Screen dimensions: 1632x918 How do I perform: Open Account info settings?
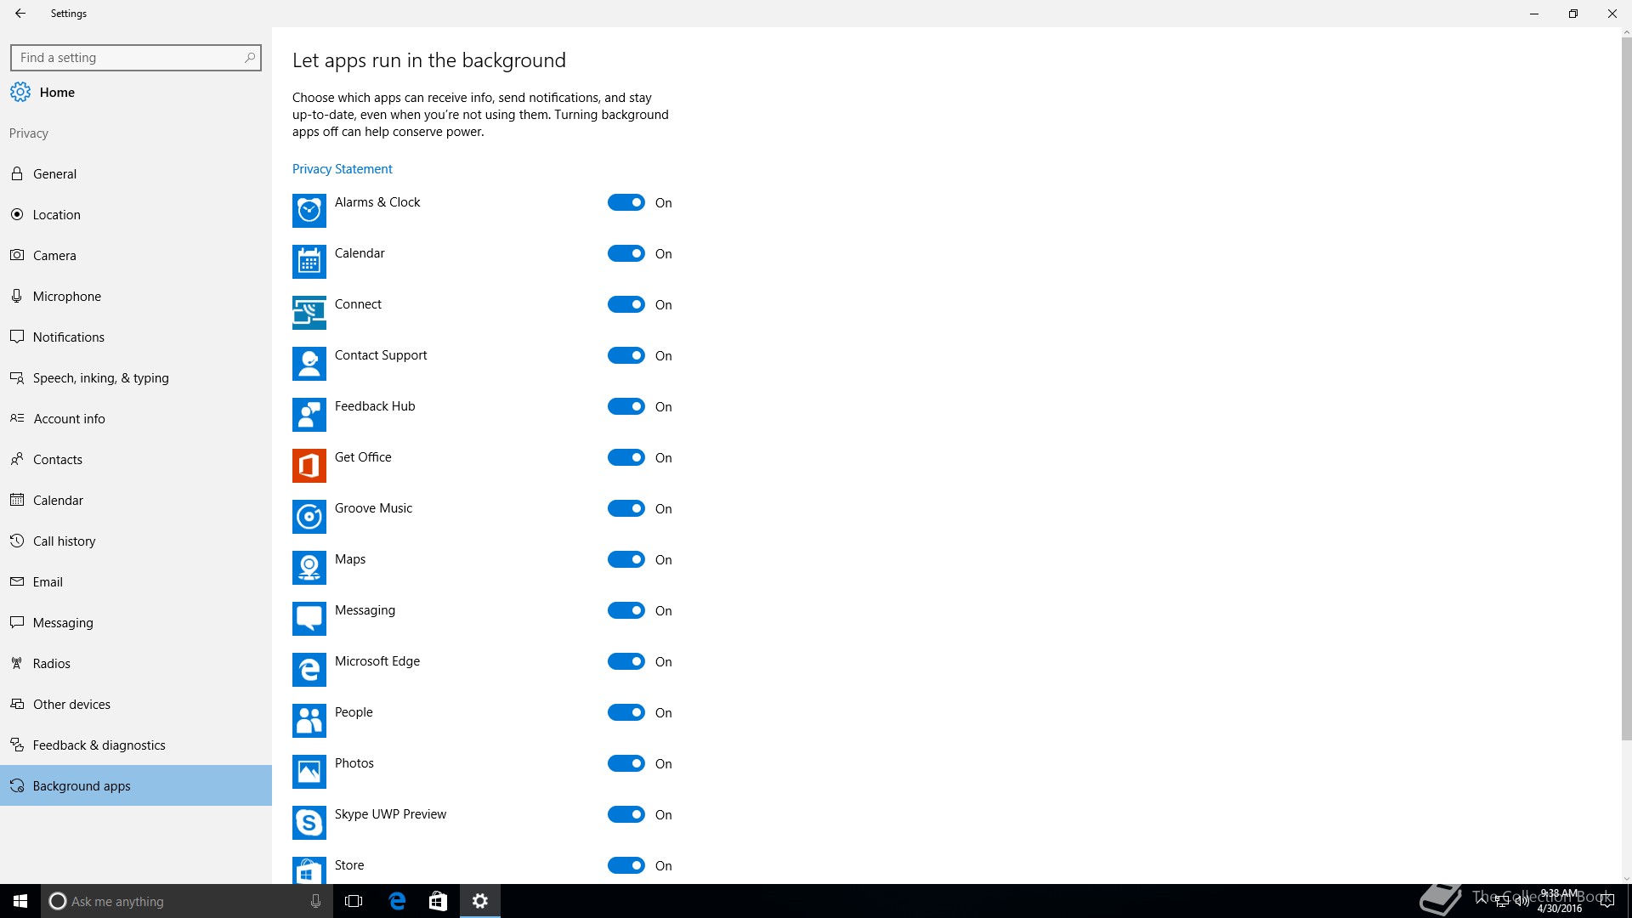click(x=136, y=418)
